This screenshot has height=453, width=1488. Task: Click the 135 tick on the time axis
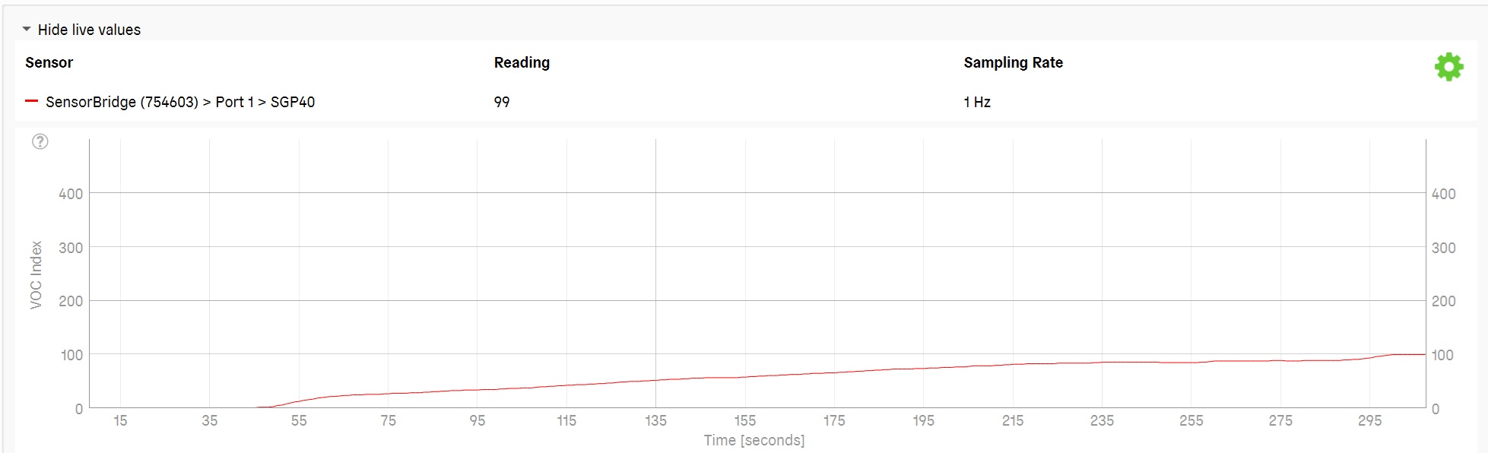(x=655, y=420)
